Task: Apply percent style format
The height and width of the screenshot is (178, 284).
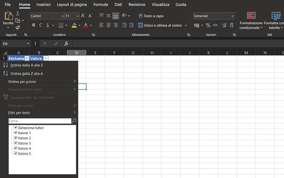Action: pyautogui.click(x=208, y=25)
